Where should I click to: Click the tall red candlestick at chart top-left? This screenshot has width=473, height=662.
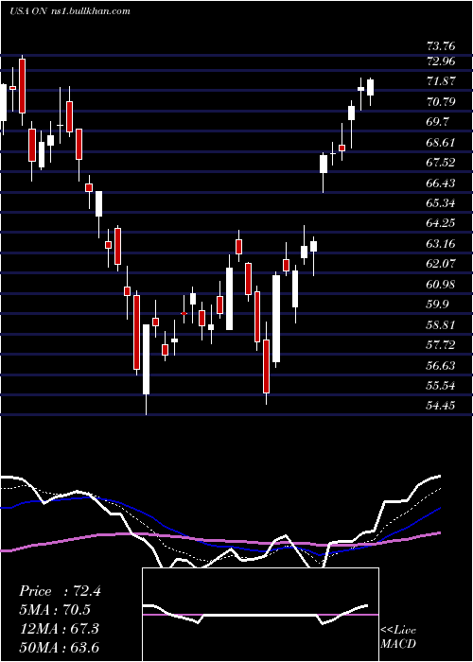click(22, 86)
